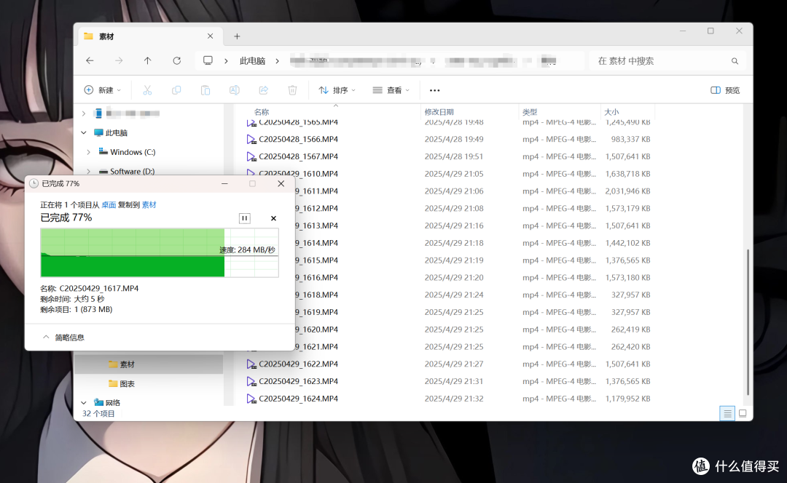Toggle the Preview pane button
Screen dimensions: 787x483
coord(725,90)
